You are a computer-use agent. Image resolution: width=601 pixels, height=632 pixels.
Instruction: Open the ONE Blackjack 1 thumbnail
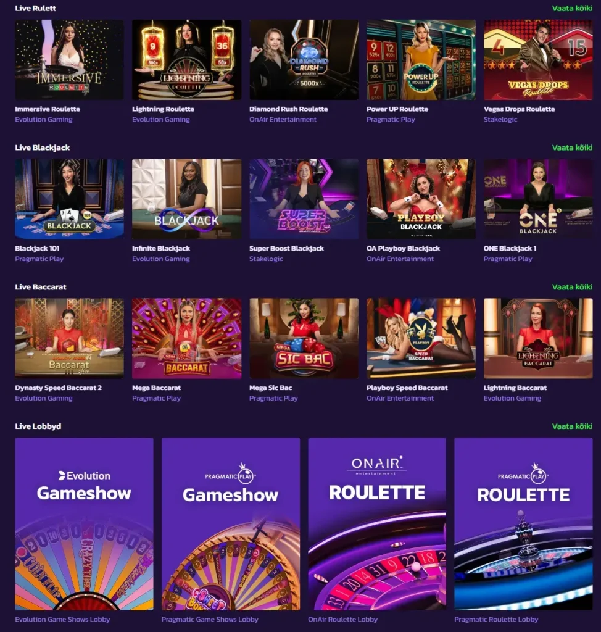538,199
